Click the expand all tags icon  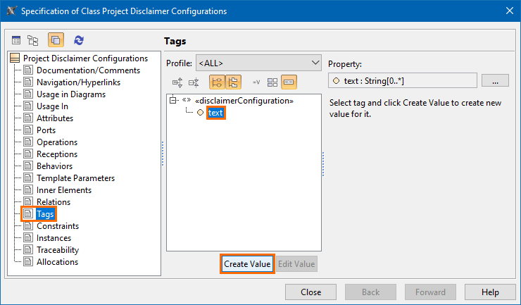177,82
